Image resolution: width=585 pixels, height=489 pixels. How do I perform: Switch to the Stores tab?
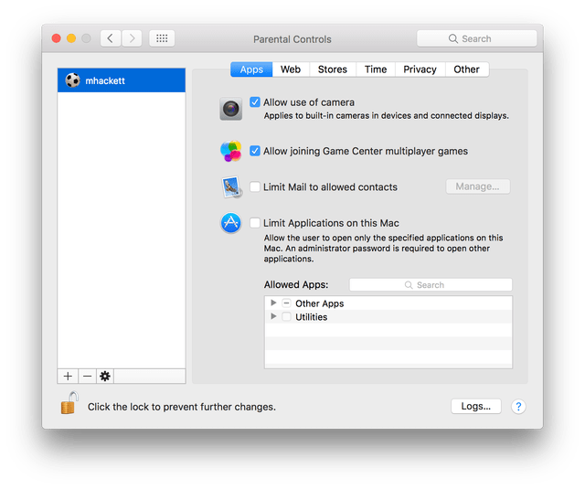(333, 69)
